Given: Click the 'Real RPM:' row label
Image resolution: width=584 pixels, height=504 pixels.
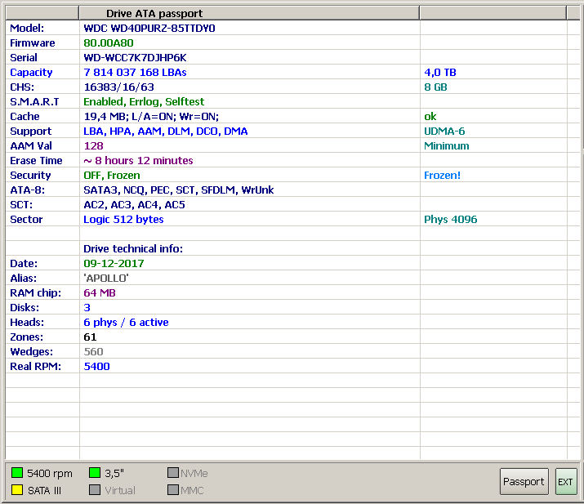Looking at the screenshot, I should click(35, 367).
